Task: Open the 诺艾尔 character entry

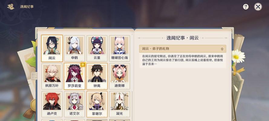Action: pos(74,104)
